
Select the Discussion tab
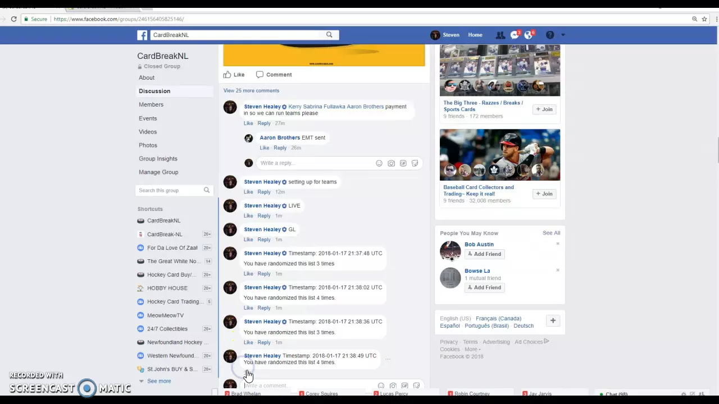click(154, 91)
